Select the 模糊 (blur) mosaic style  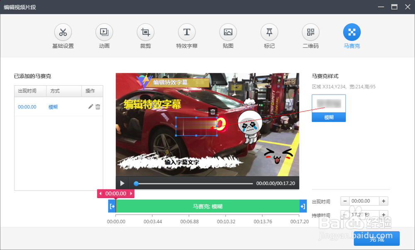pos(329,117)
